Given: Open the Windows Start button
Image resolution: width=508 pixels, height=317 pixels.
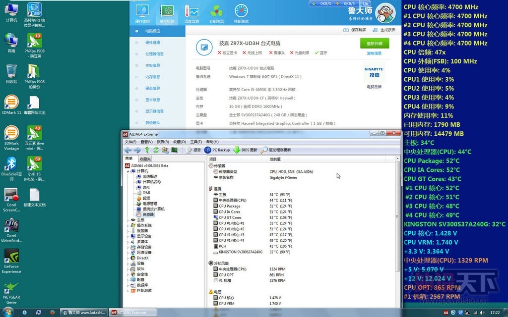Looking at the screenshot, I should point(7,312).
